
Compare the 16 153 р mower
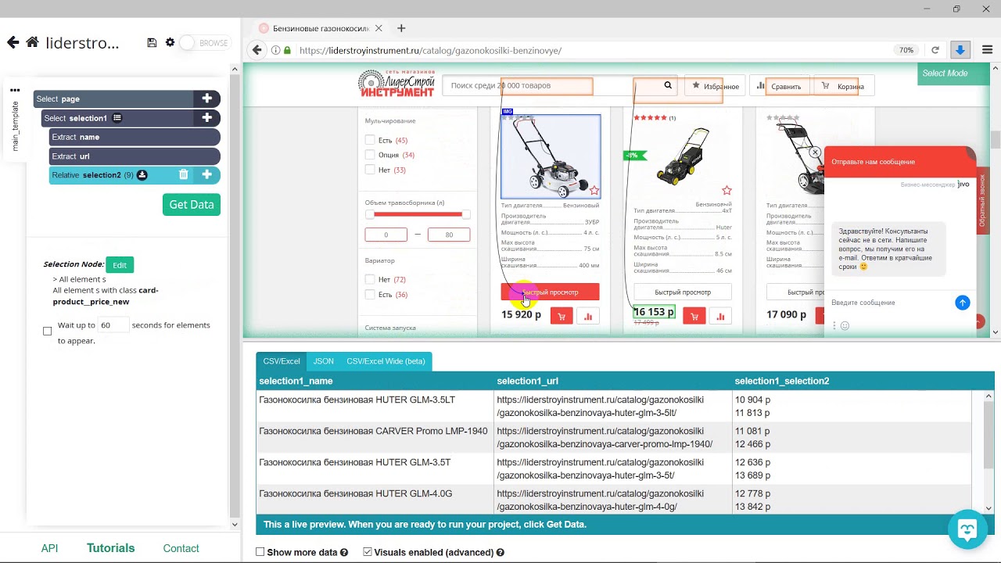(x=720, y=316)
